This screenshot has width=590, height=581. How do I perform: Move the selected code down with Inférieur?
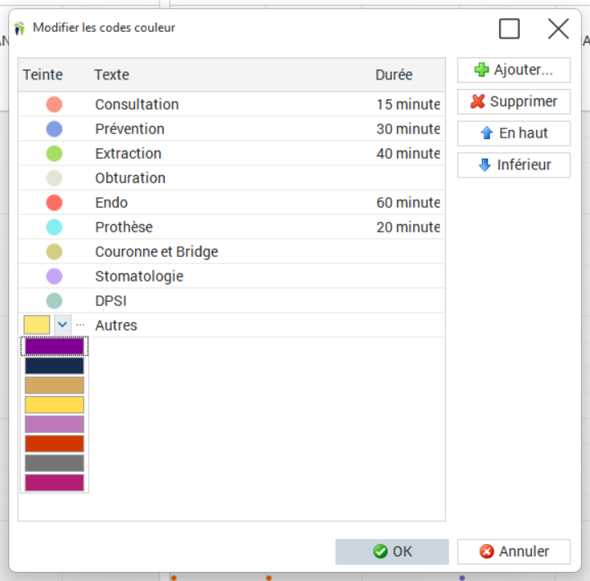pyautogui.click(x=514, y=164)
